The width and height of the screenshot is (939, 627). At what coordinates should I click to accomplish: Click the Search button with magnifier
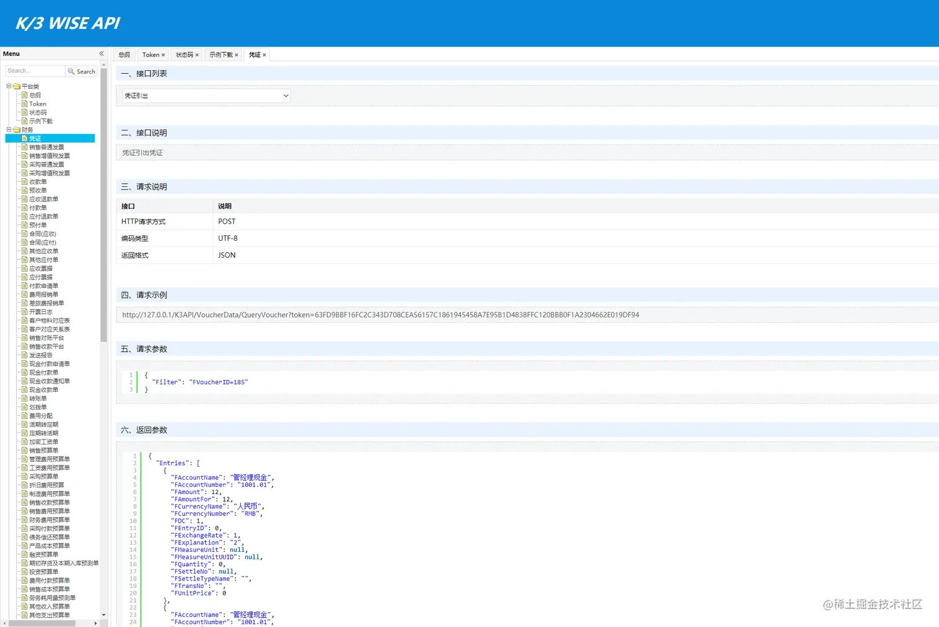pos(81,71)
